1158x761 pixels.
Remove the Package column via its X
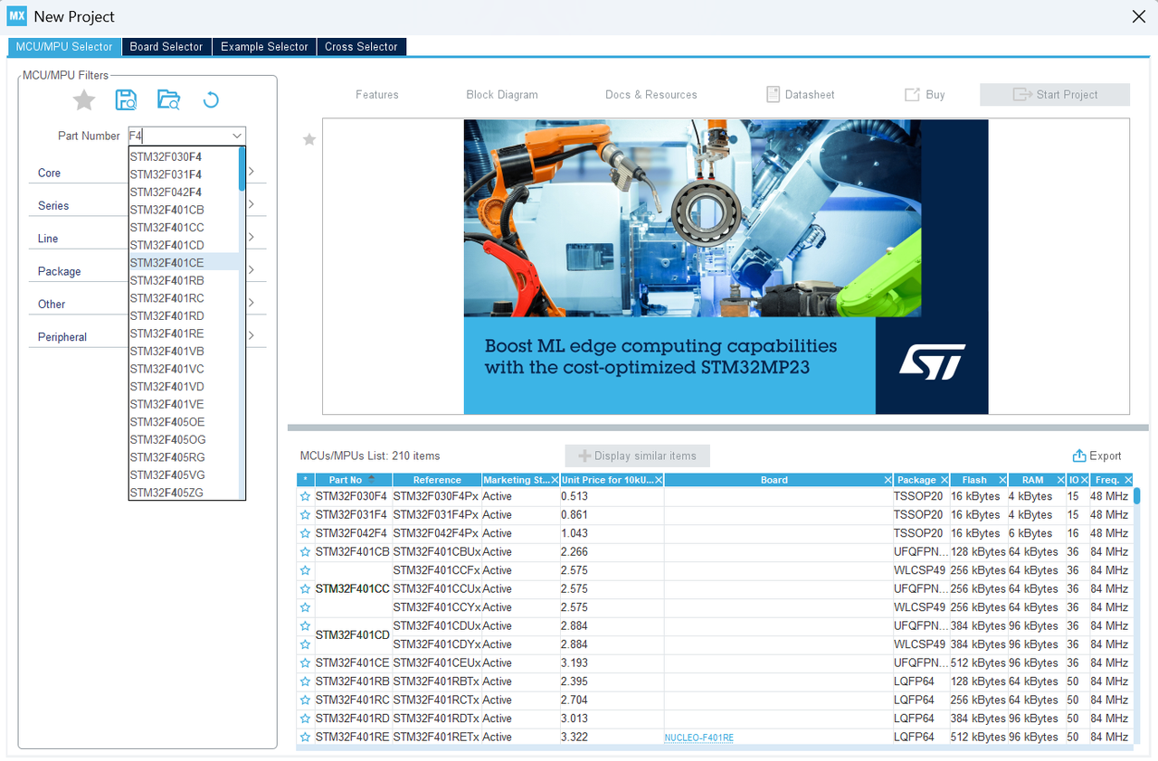click(944, 480)
